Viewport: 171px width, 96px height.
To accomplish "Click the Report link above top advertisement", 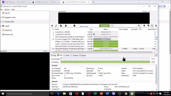I will point(145,11).
